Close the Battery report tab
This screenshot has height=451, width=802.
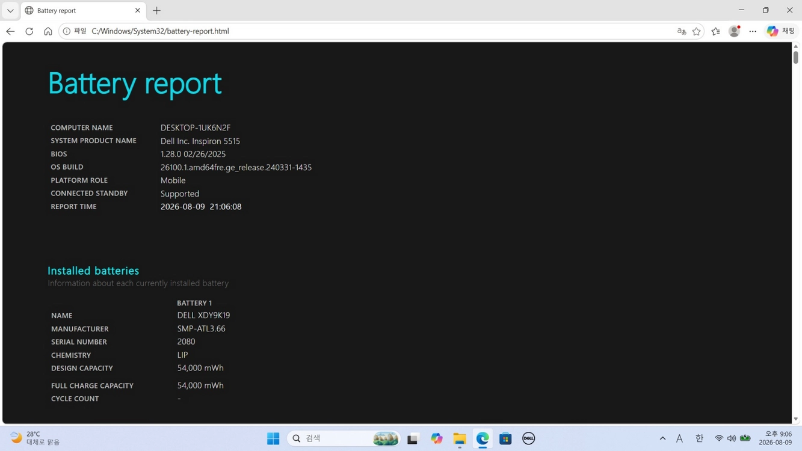137,10
